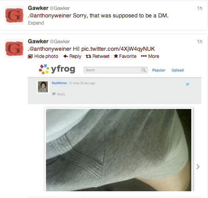
Task: Click the @anthonyweiner mention in first tweet
Action: (50, 15)
